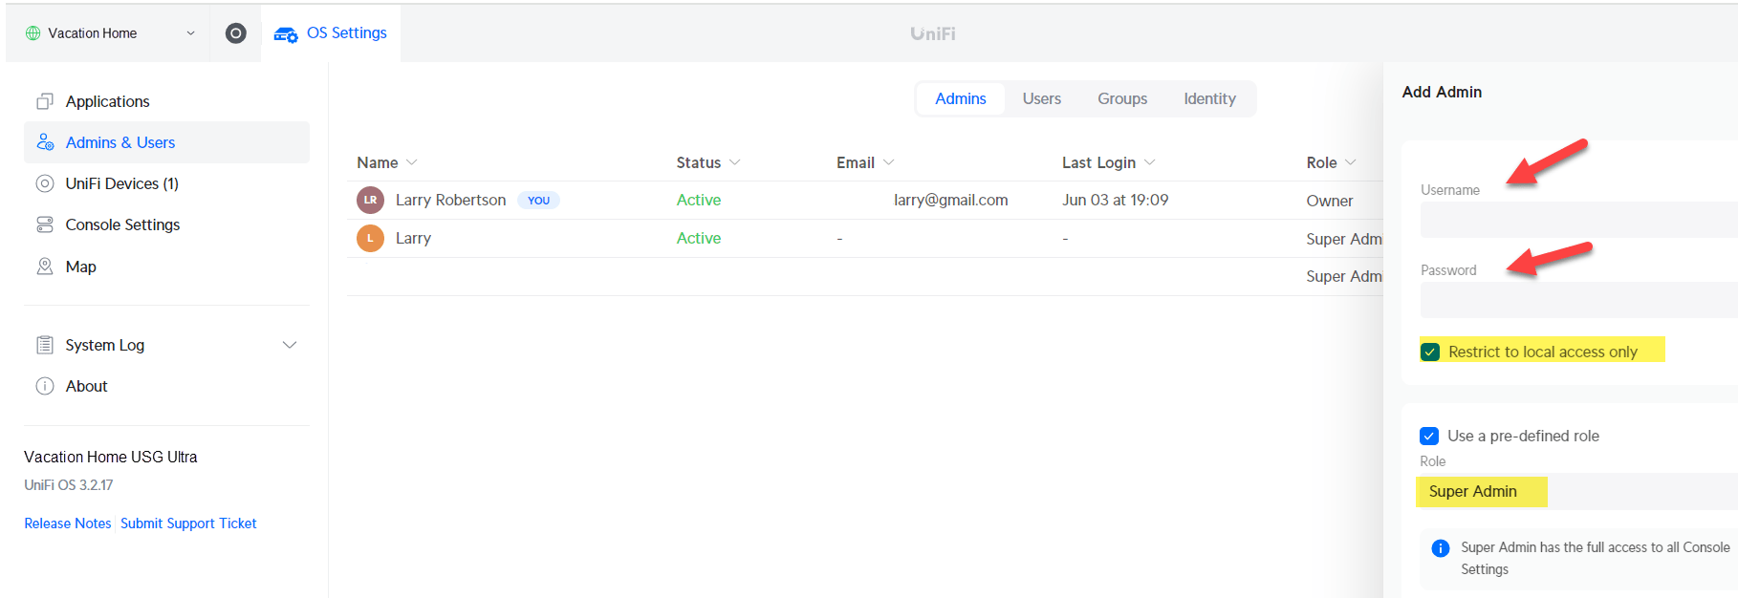Click the Map pin icon
1738x598 pixels.
pyautogui.click(x=45, y=267)
